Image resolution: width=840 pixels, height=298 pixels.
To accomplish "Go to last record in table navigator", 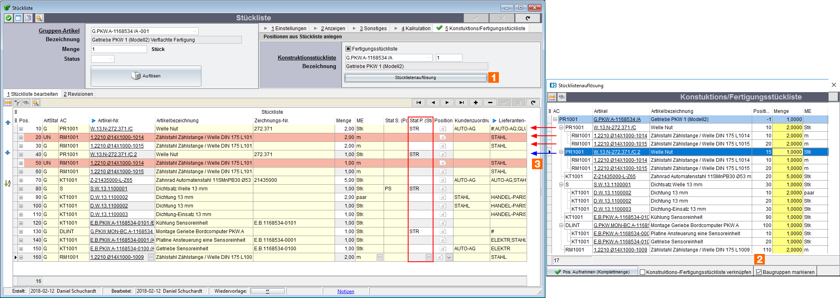I will coord(461,103).
